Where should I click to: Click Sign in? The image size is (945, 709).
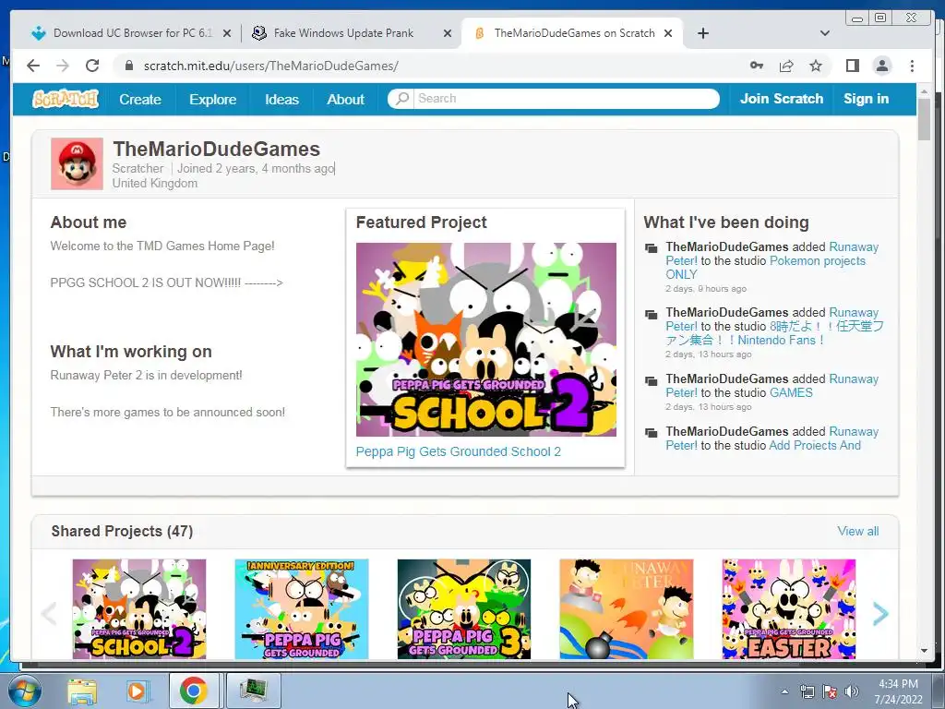pos(866,98)
